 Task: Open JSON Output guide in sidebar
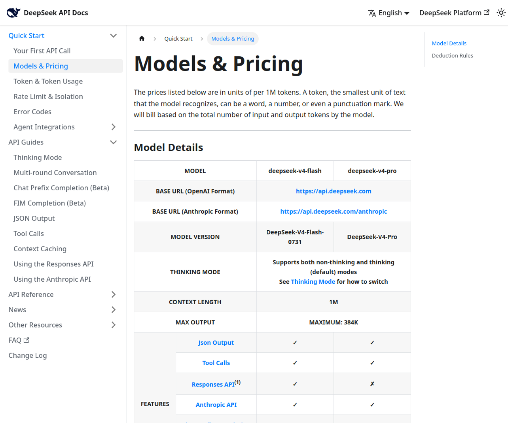coord(34,218)
